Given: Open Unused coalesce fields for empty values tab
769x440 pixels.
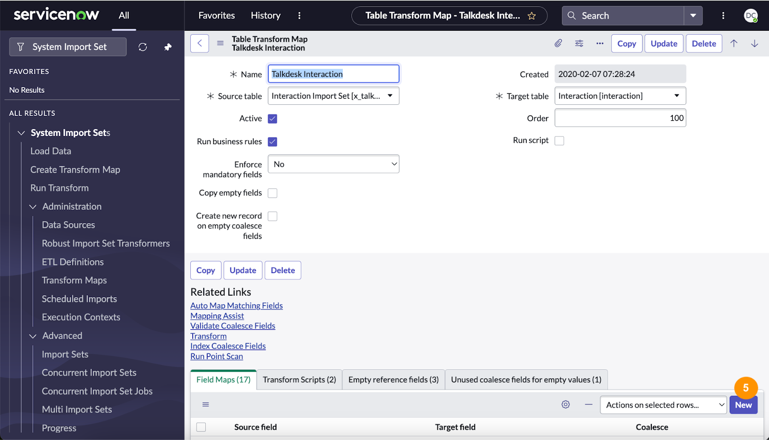Looking at the screenshot, I should coord(526,379).
